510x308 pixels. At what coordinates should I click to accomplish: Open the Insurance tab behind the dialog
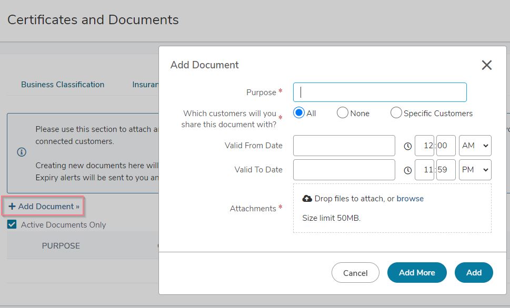[x=145, y=85]
